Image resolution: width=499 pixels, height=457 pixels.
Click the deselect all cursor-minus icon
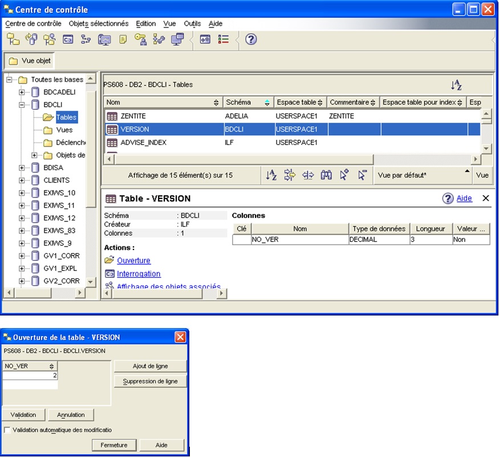(x=362, y=175)
